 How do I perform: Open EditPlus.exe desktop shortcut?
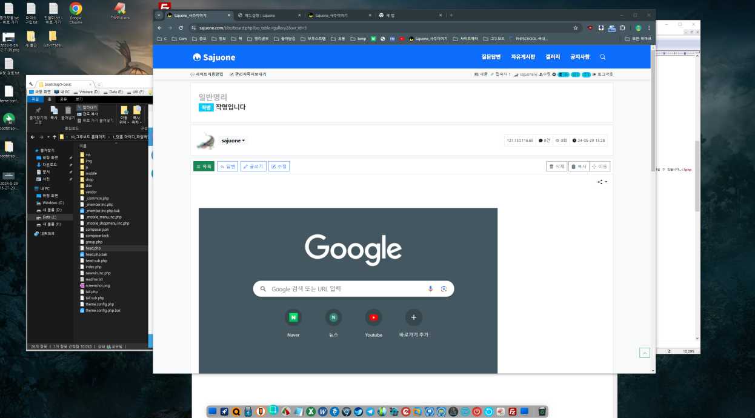120,12
